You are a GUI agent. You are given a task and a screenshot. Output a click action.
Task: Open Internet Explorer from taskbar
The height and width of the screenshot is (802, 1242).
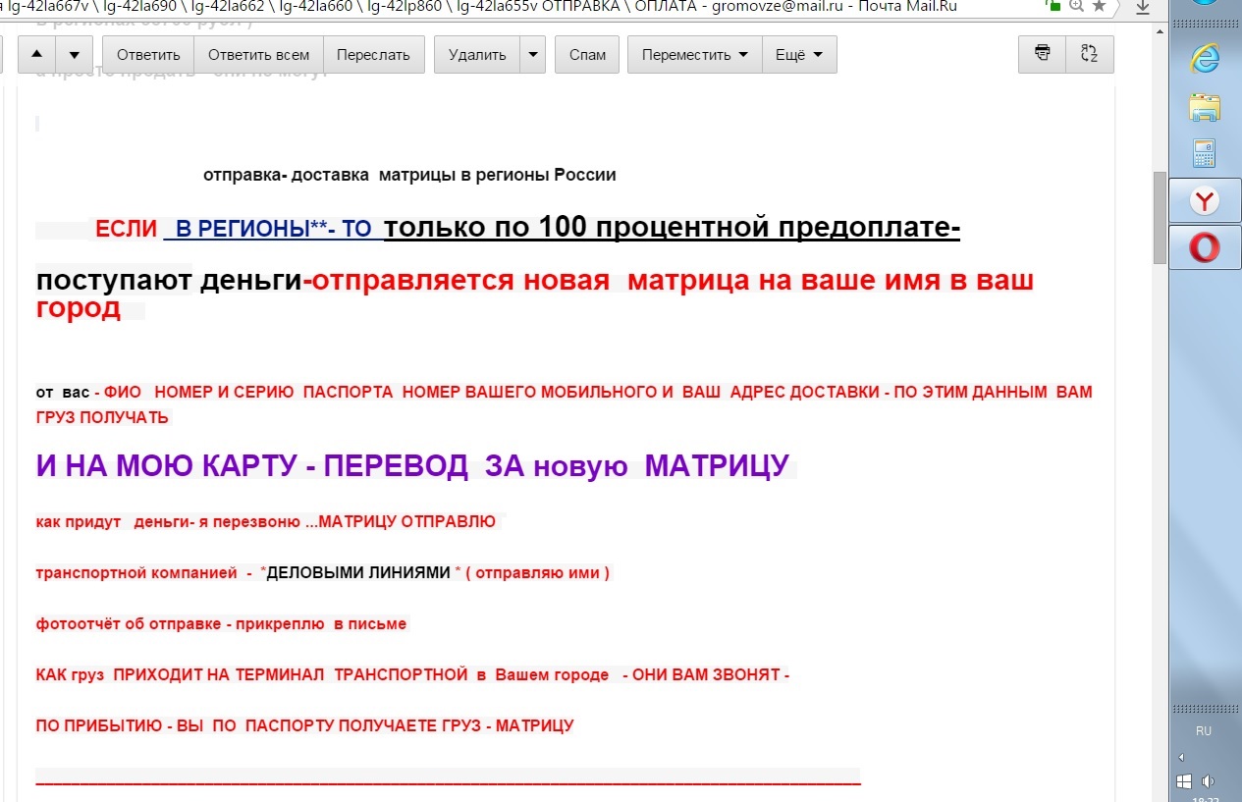(x=1204, y=58)
